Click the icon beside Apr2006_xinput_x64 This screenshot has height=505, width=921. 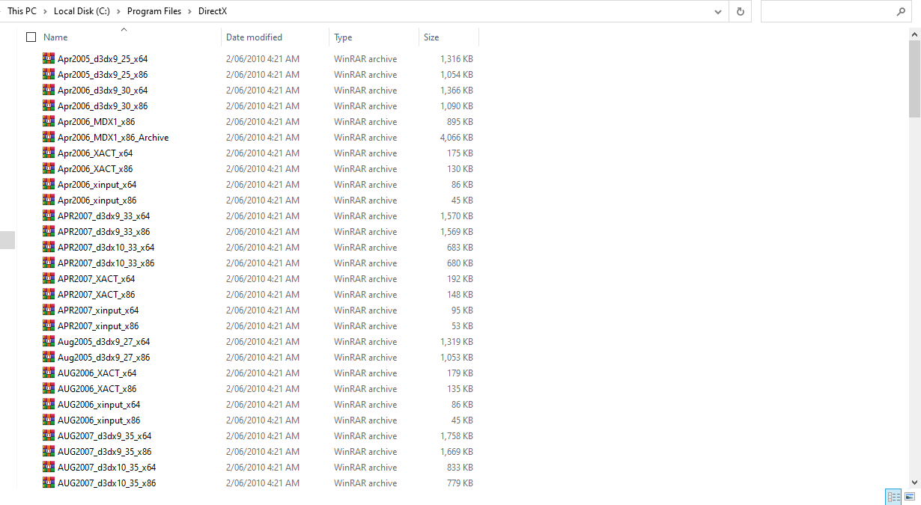point(49,184)
